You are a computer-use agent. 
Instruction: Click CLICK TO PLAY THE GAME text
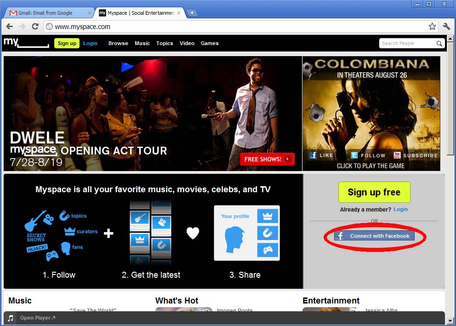coord(371,166)
